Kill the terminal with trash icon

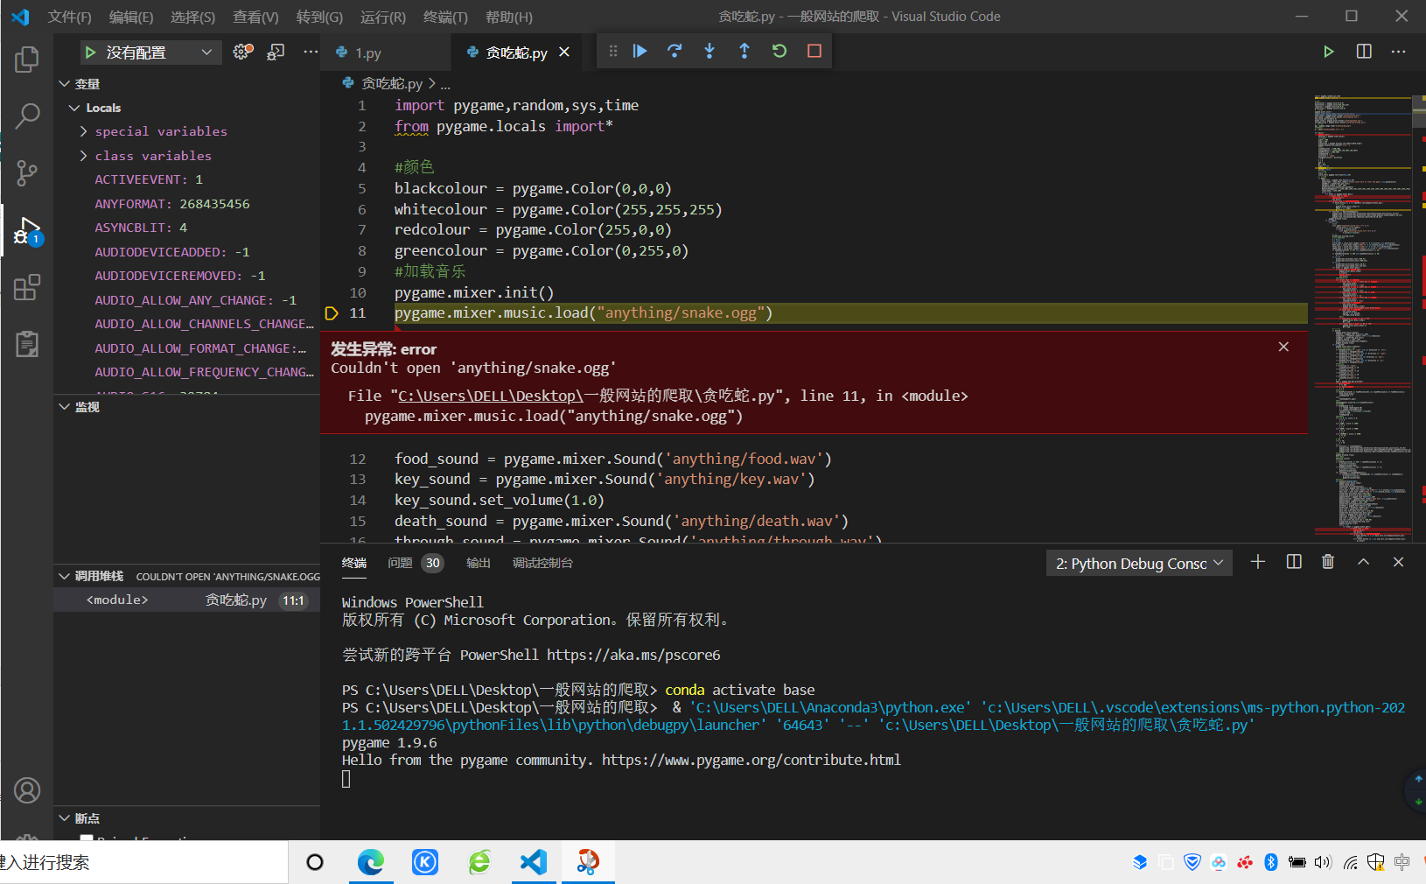[1328, 562]
